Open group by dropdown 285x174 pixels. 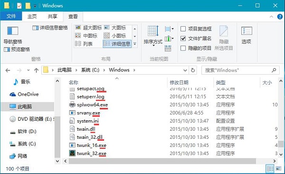pyautogui.click(x=169, y=29)
